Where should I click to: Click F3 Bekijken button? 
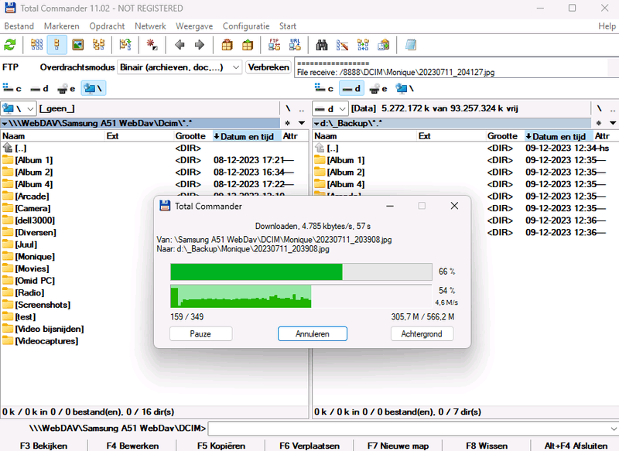(44, 446)
